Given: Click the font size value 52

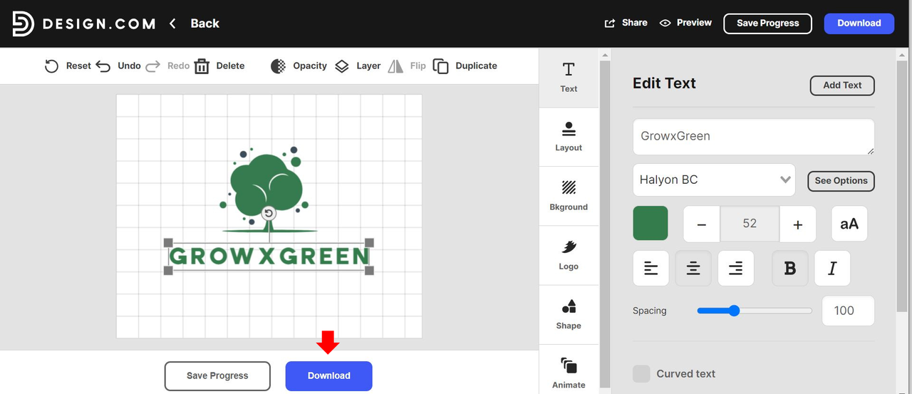Looking at the screenshot, I should [x=750, y=224].
